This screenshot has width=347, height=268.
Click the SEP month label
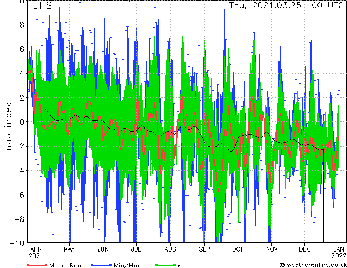tap(204, 249)
